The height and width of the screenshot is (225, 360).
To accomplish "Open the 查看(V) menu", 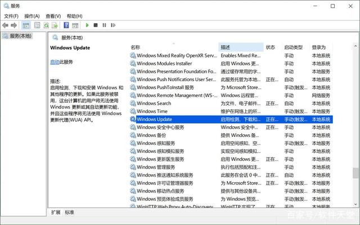I will pyautogui.click(x=53, y=16).
